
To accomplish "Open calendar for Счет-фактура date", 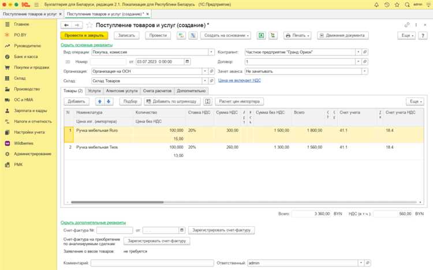I will [182, 230].
